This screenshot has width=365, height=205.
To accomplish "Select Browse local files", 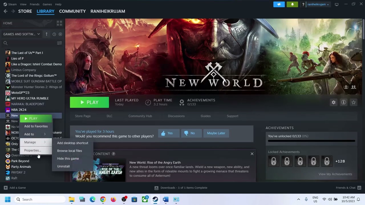I will pos(72,151).
